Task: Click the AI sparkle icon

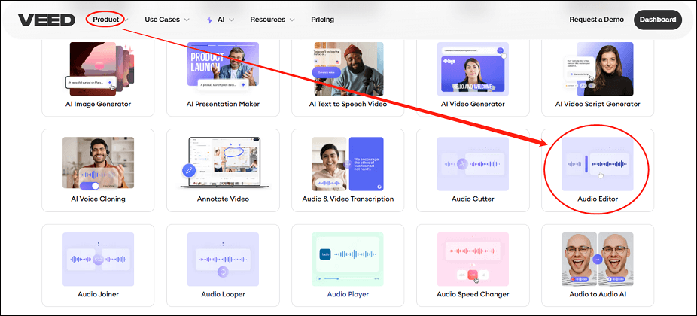Action: (210, 20)
